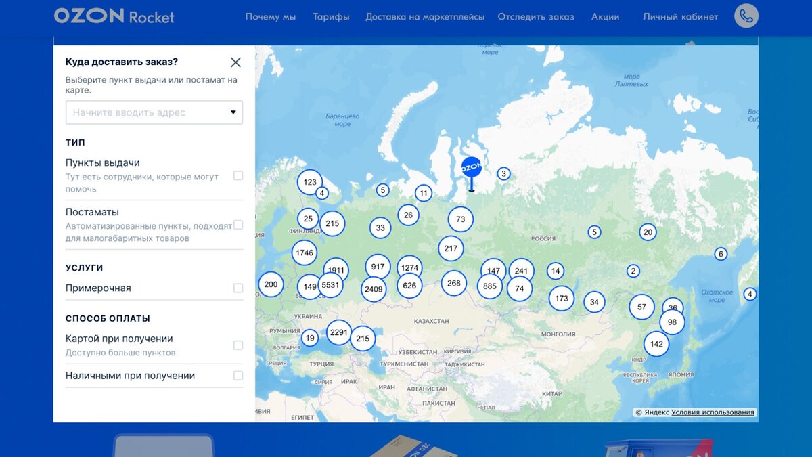Click map cluster labeled 57
Viewport: 812px width, 457px height.
pyautogui.click(x=641, y=307)
